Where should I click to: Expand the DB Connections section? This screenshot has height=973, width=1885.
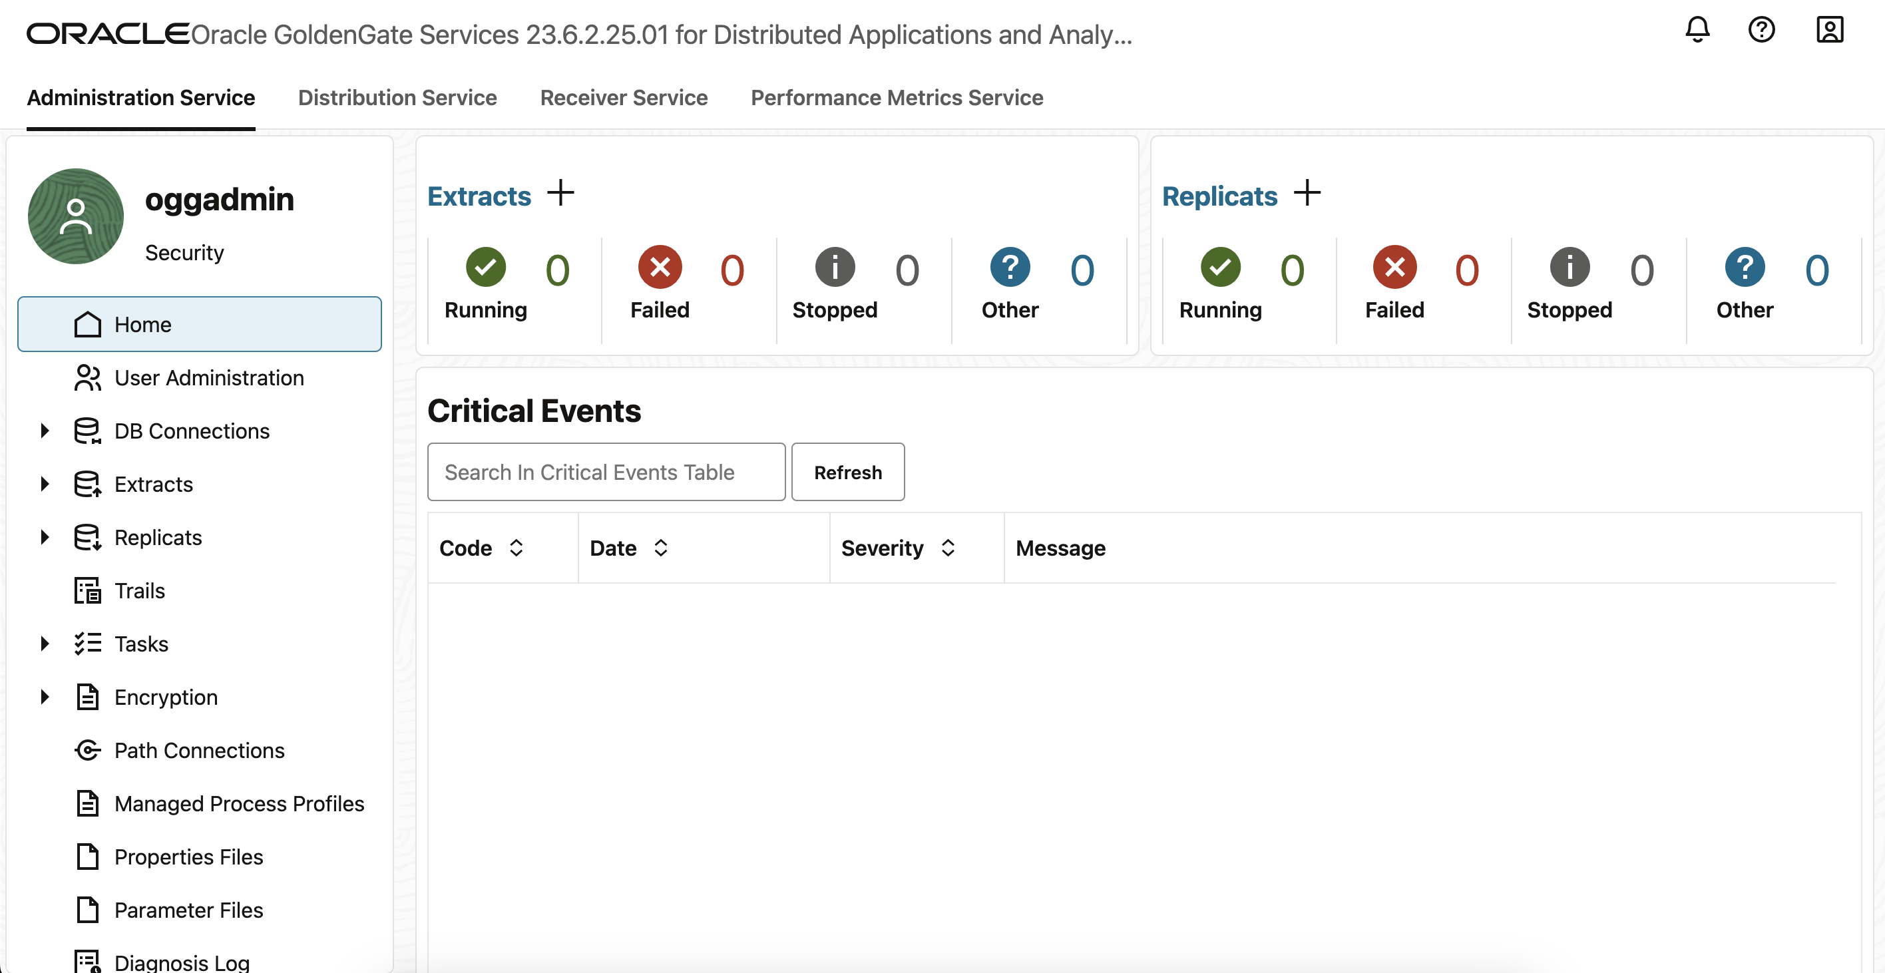click(x=44, y=431)
